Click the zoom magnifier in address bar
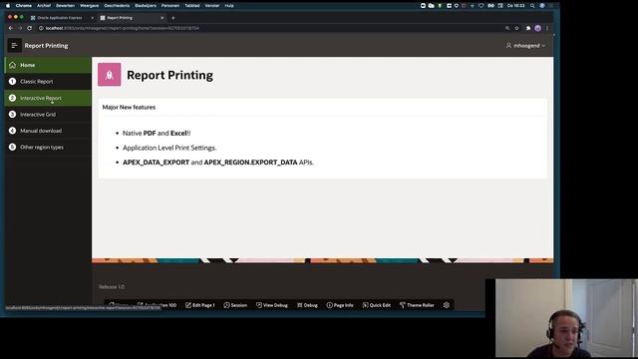This screenshot has height=359, width=638. pyautogui.click(x=507, y=28)
